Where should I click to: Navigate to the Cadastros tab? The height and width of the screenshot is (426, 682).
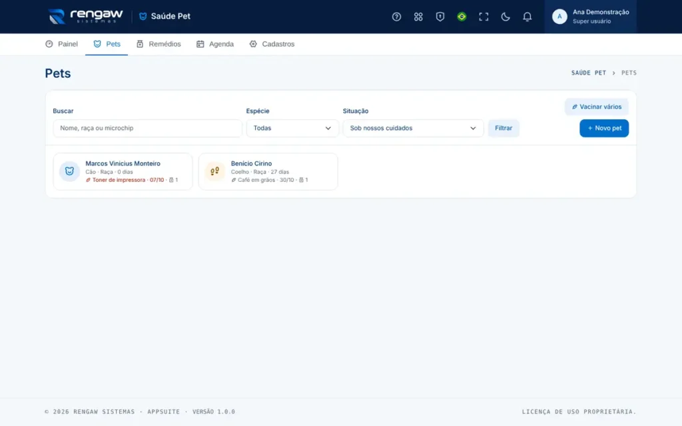click(x=272, y=44)
